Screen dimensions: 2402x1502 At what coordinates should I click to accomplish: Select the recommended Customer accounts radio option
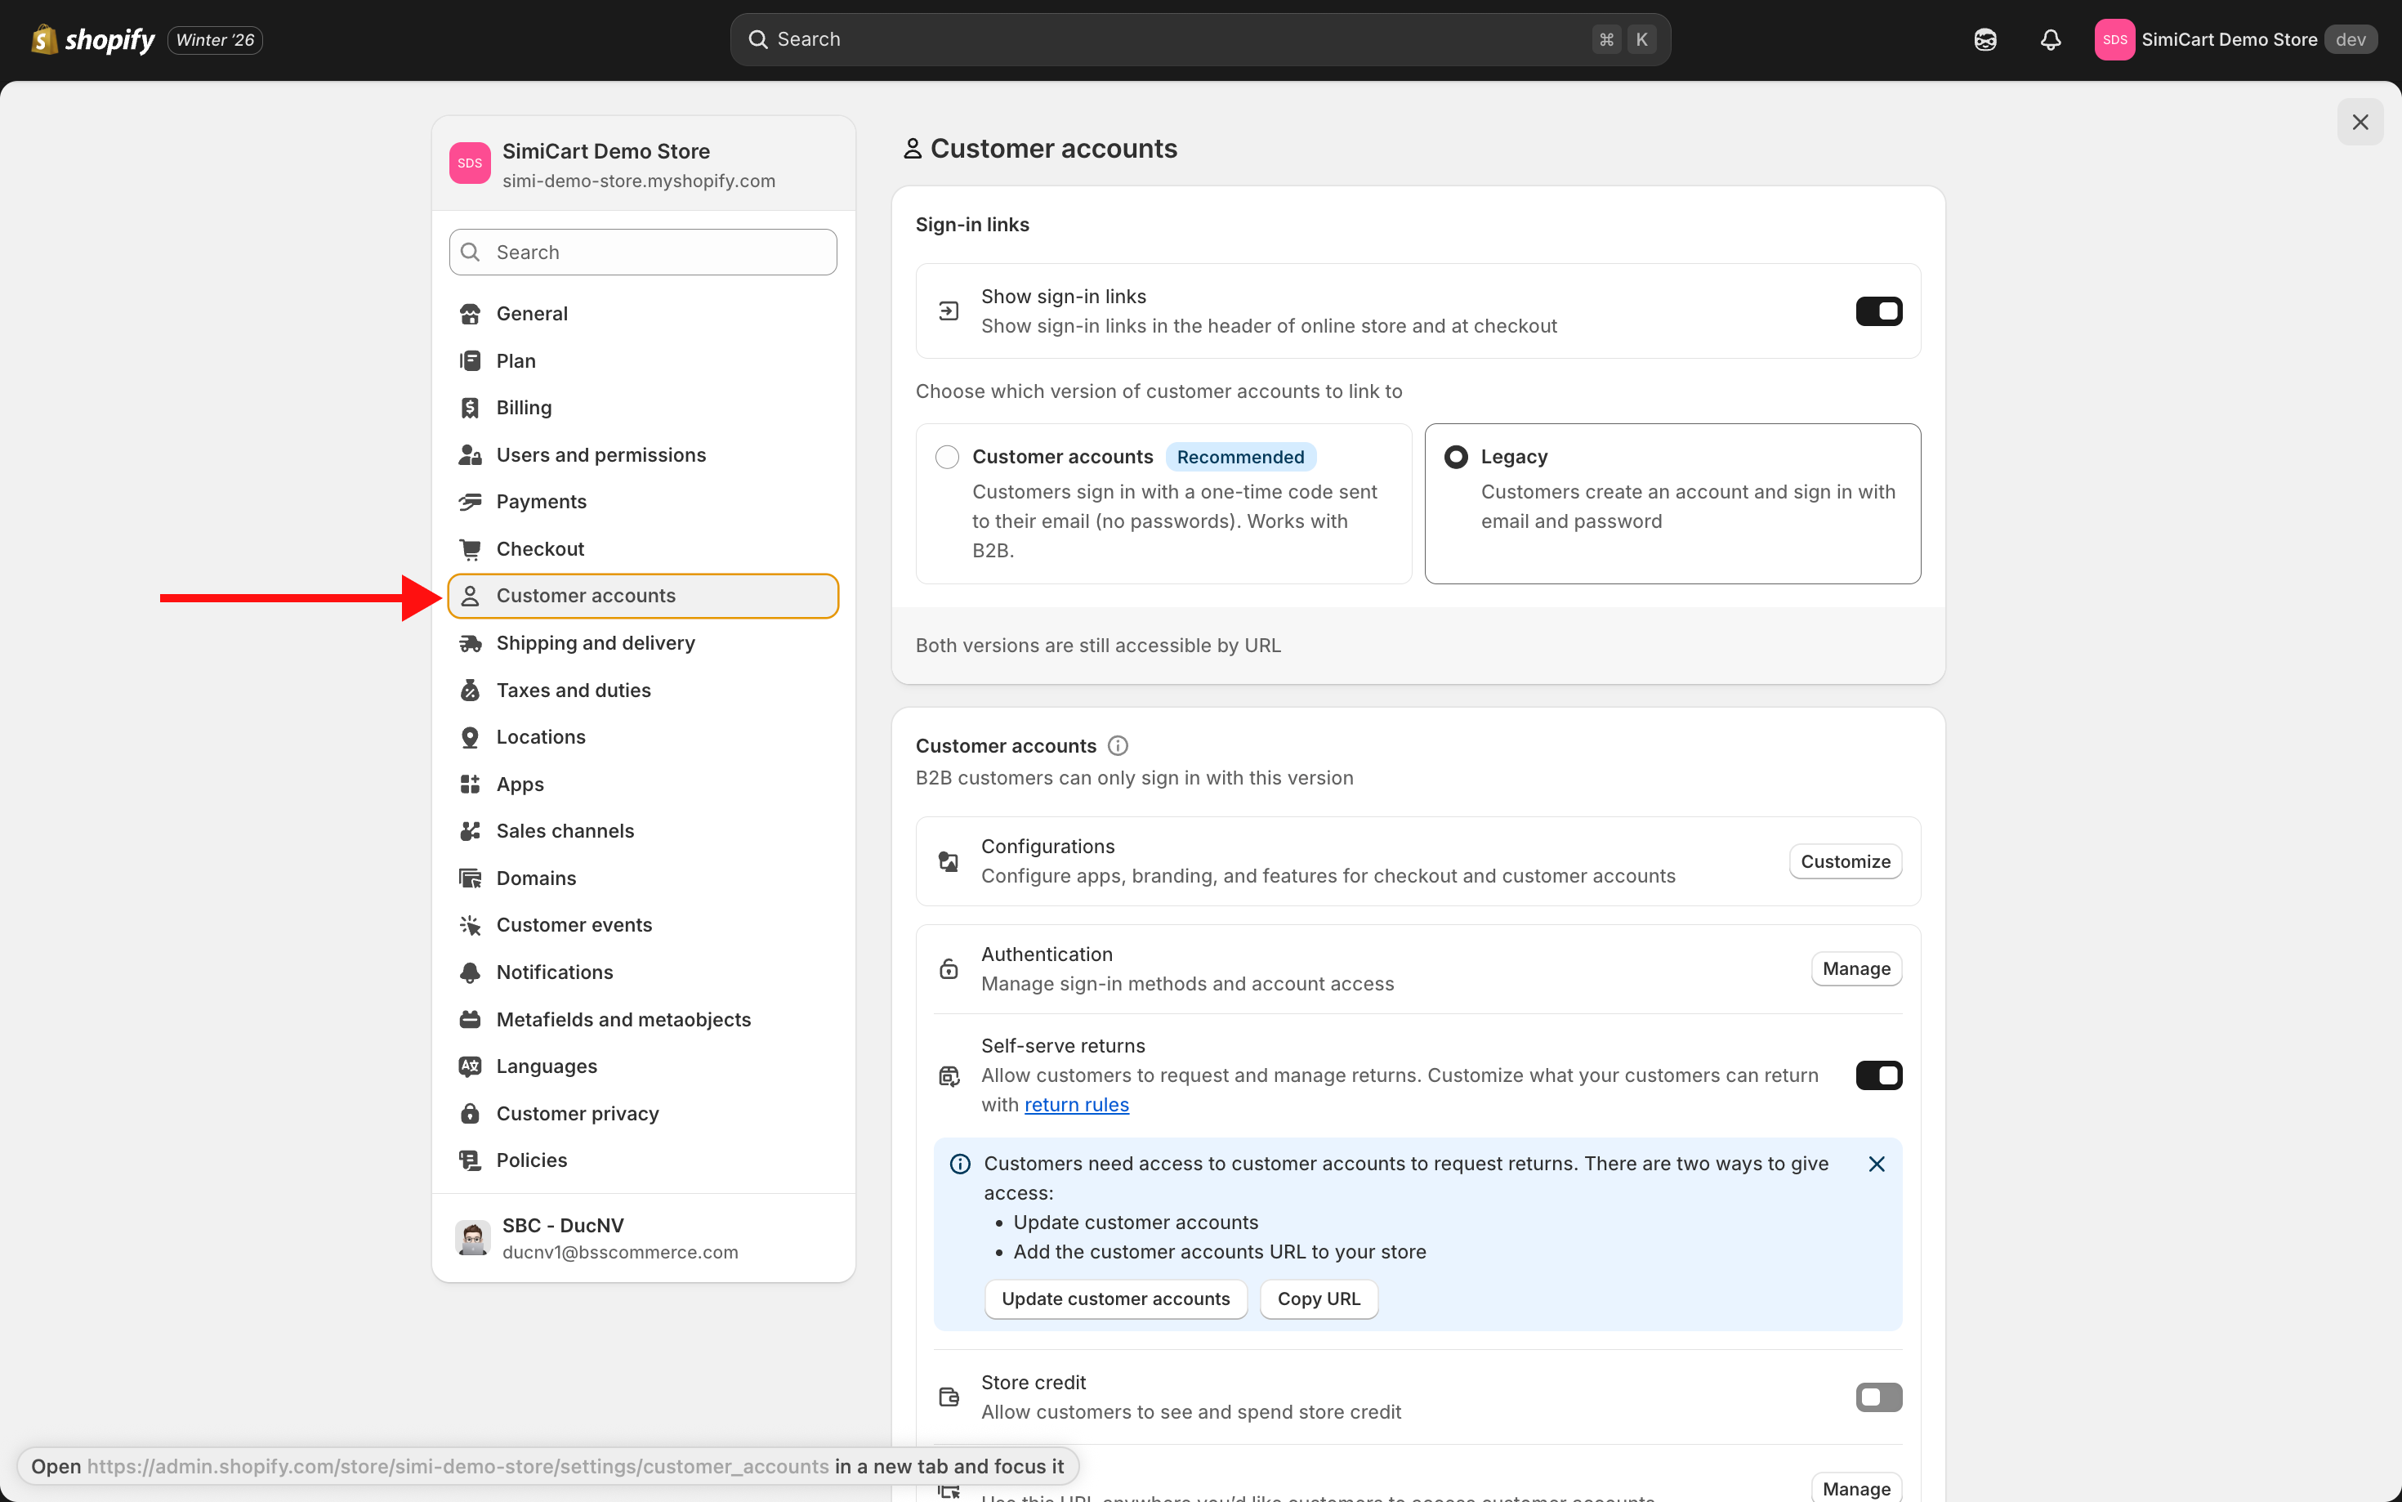(947, 457)
